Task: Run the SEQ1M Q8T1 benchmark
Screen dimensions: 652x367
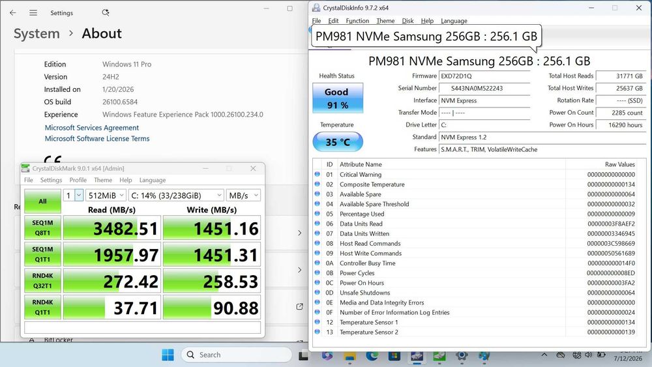Action: click(x=42, y=228)
